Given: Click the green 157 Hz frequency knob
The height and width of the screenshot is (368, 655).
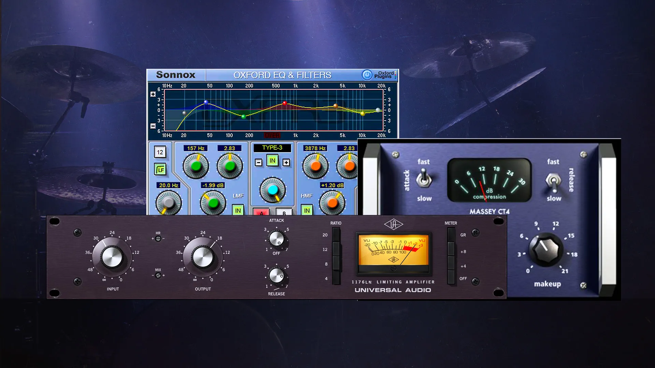Looking at the screenshot, I should [196, 166].
